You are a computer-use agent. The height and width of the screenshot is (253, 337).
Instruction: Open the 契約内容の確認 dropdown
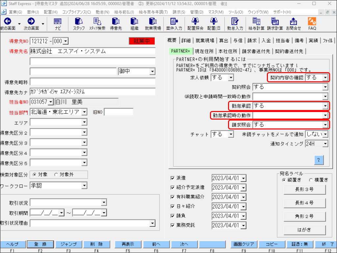pos(325,77)
